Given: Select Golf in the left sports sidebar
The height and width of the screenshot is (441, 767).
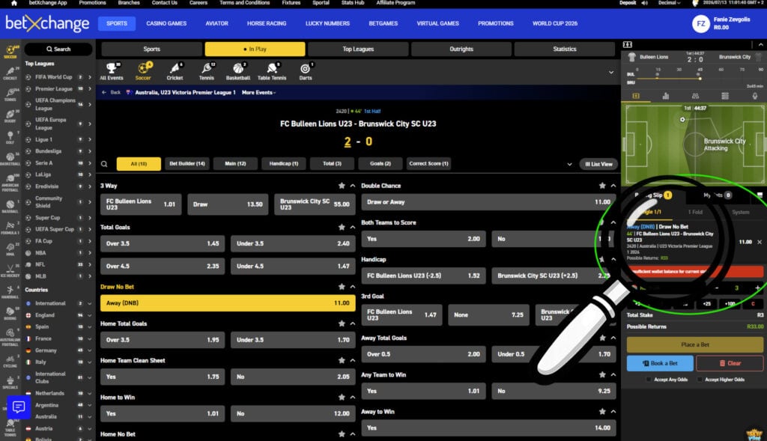Looking at the screenshot, I should click(x=10, y=137).
